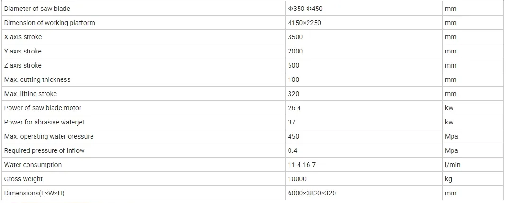
Task: Click the "Z axis stroke" label
Action: coord(23,65)
